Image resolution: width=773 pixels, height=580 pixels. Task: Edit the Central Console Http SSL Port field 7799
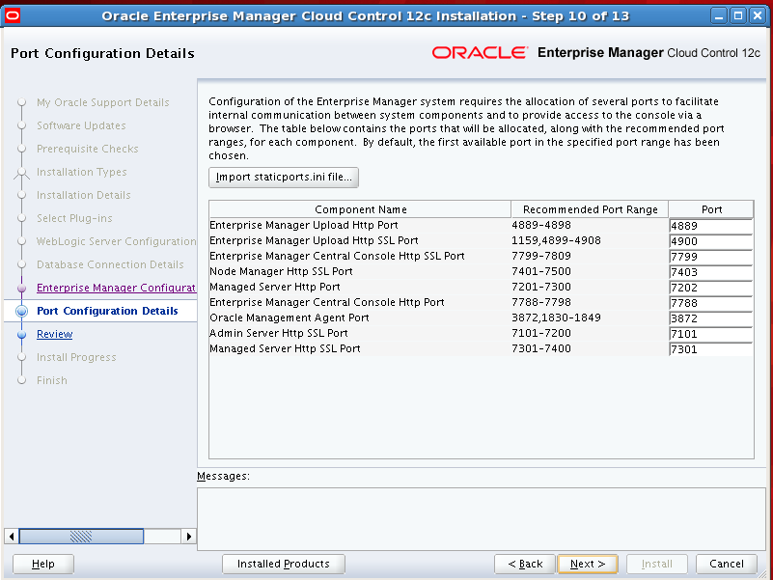tap(711, 257)
